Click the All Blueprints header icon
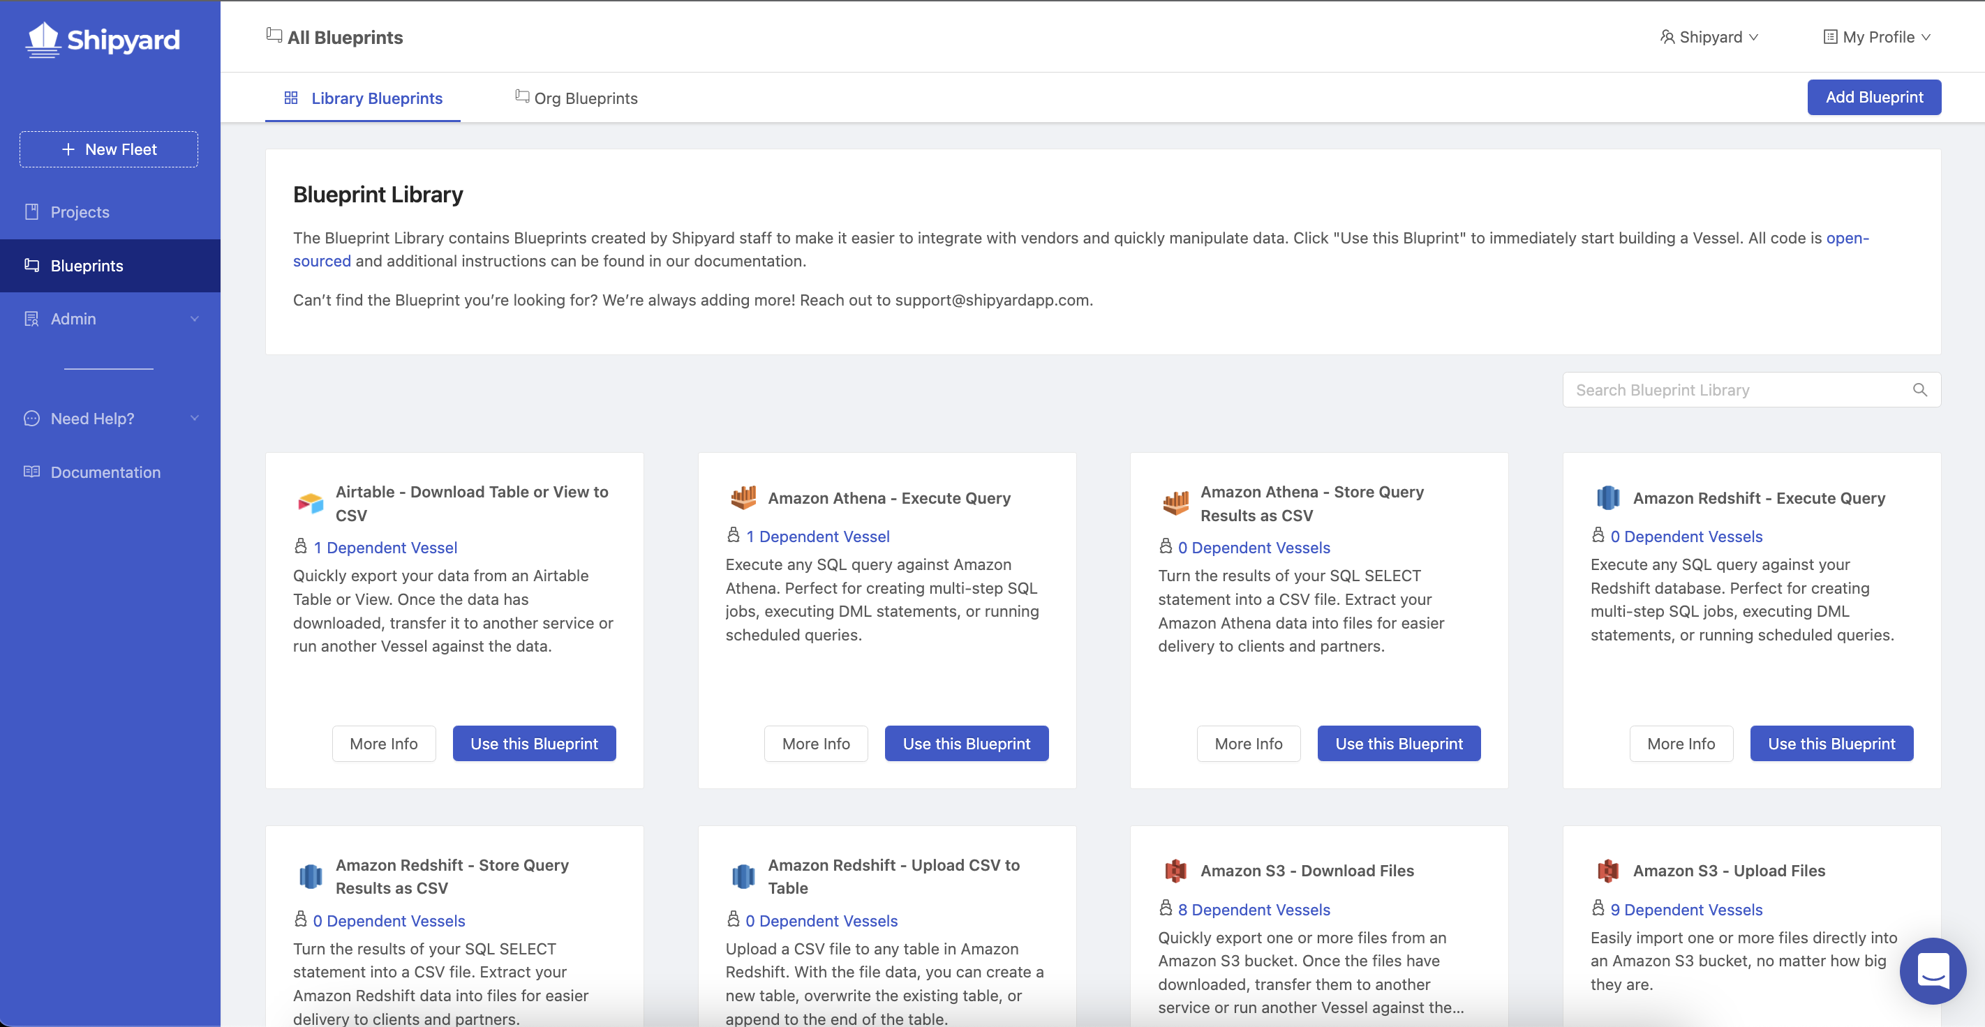The image size is (1985, 1027). tap(274, 36)
